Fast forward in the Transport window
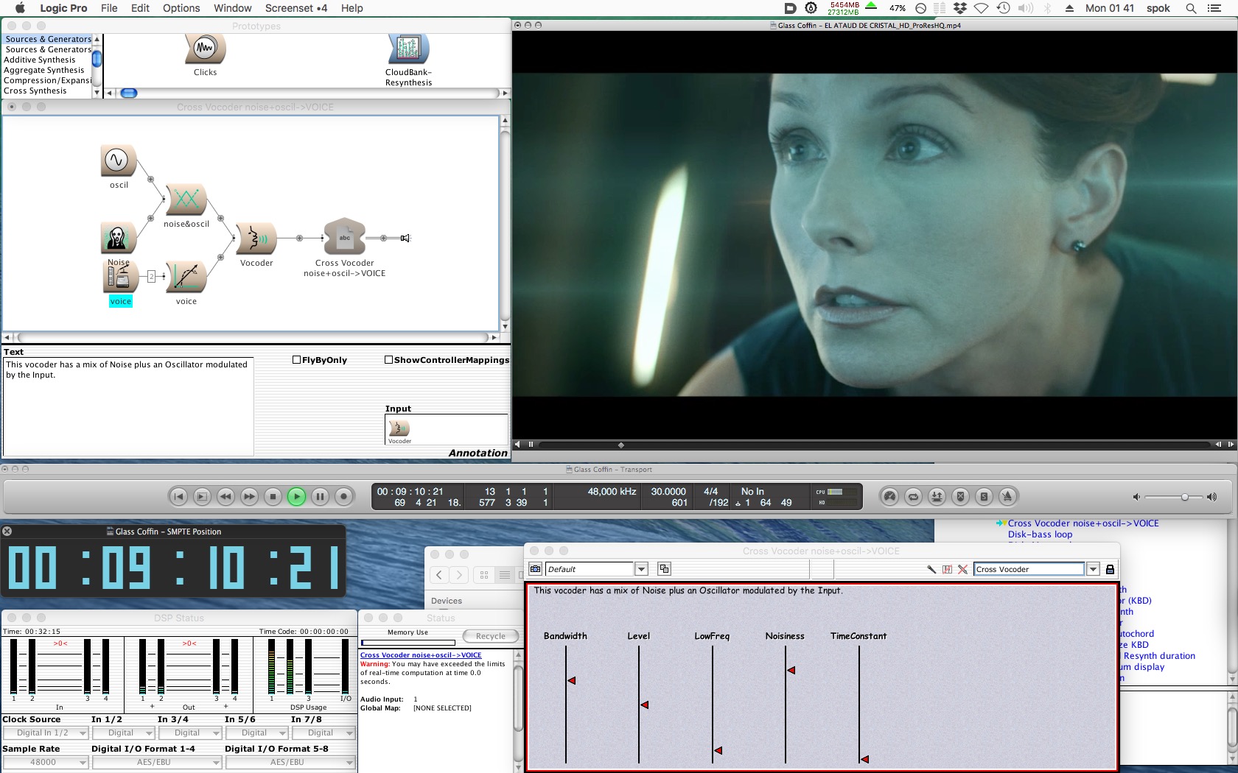This screenshot has height=773, width=1238. 249,496
